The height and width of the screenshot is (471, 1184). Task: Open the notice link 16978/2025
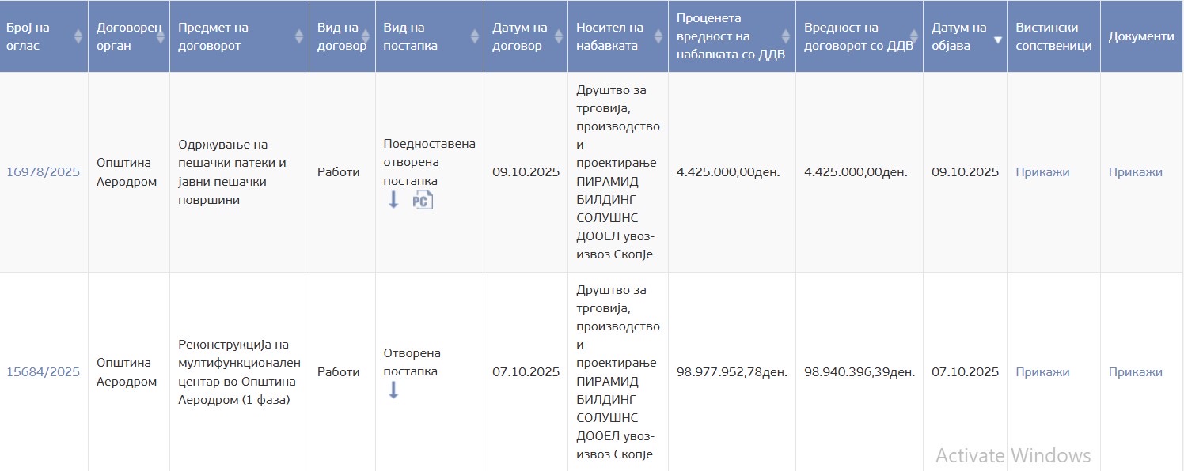[x=44, y=172]
